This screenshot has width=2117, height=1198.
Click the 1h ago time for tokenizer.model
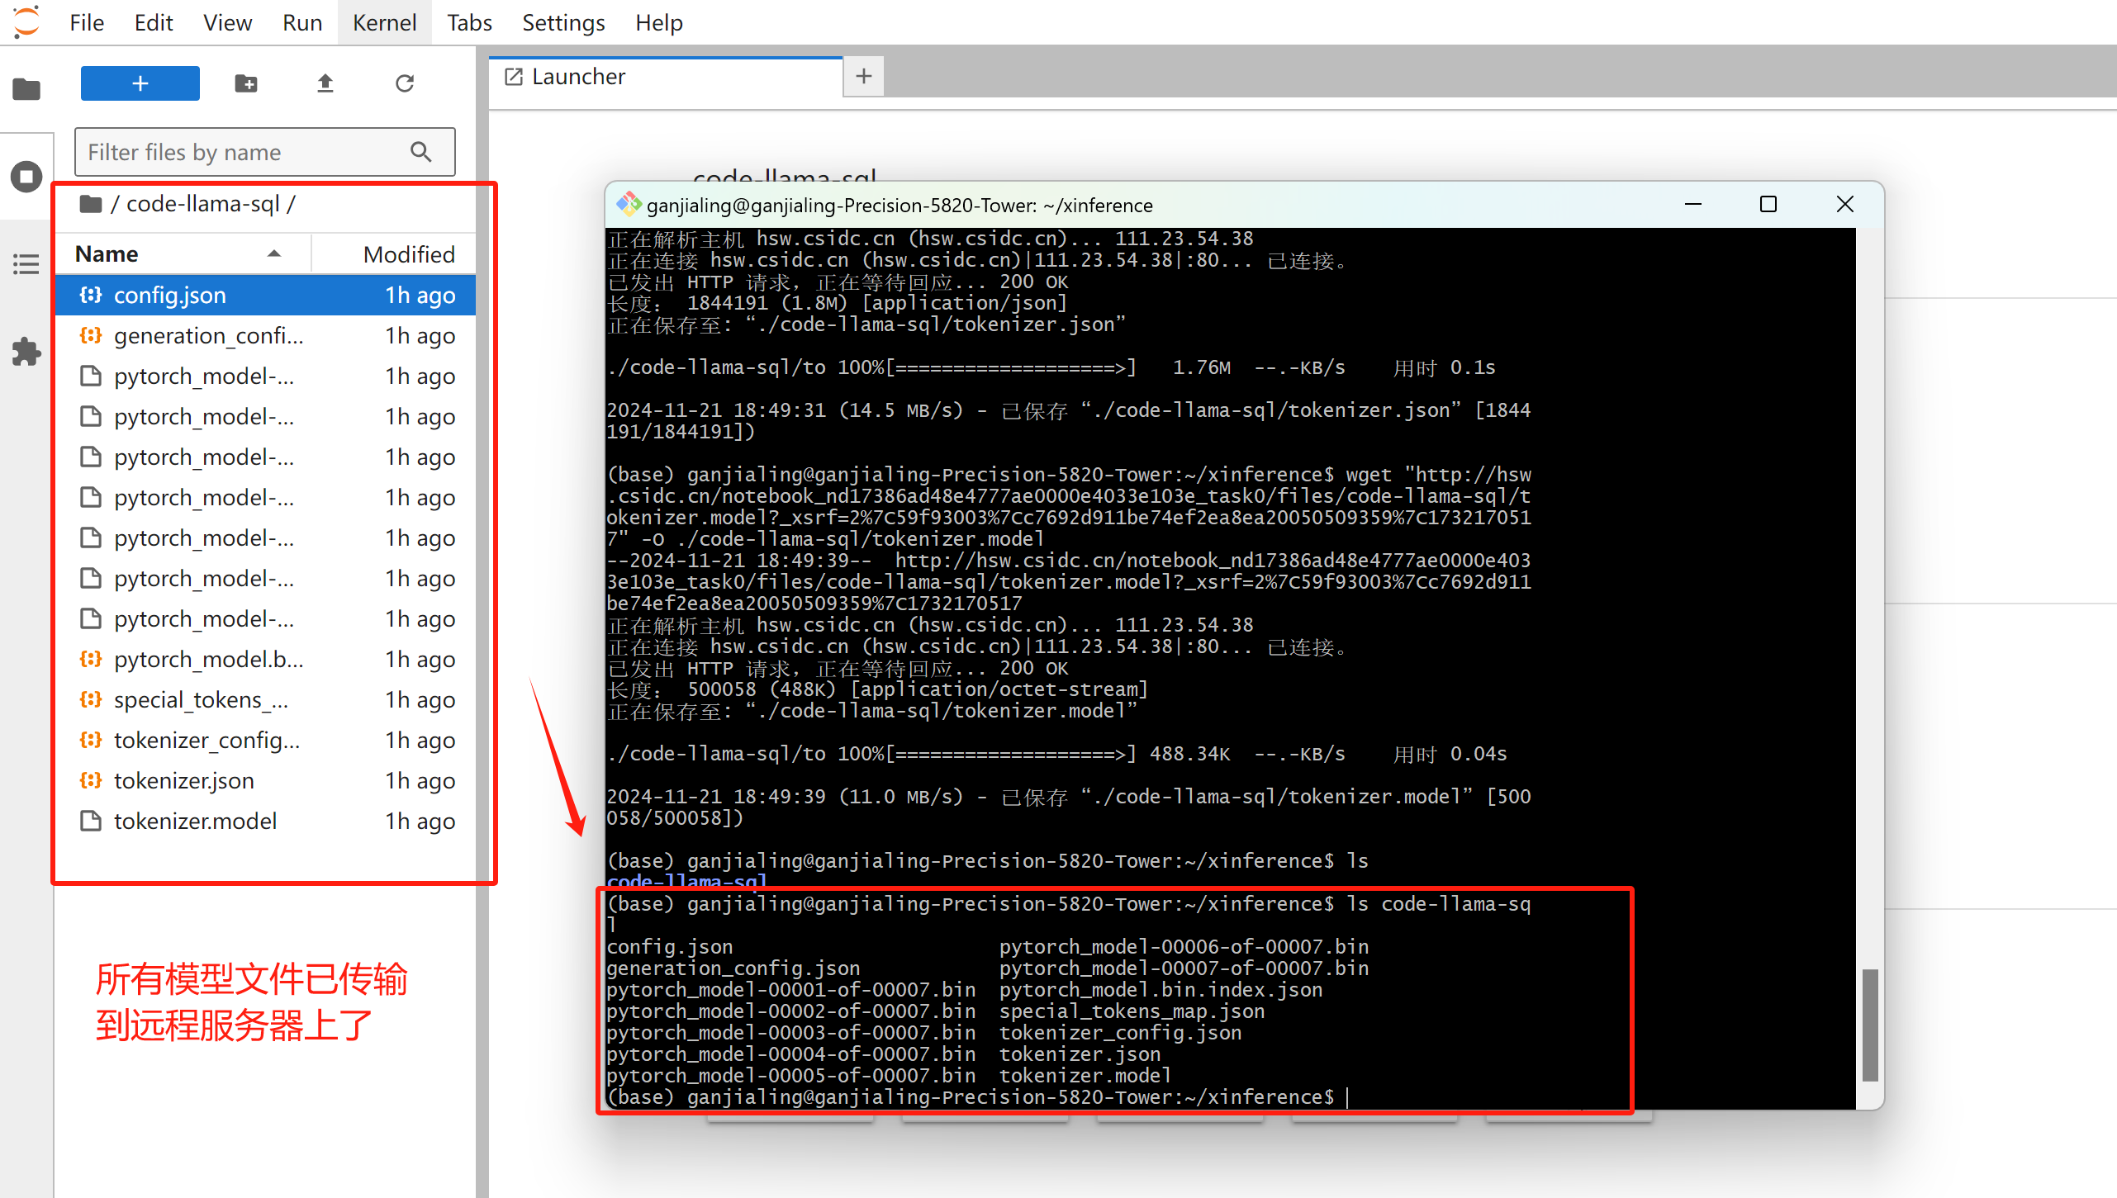tap(420, 821)
